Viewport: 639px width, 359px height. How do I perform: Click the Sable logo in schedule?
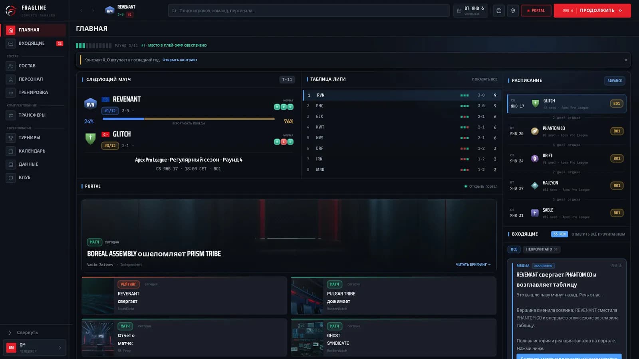click(x=535, y=213)
